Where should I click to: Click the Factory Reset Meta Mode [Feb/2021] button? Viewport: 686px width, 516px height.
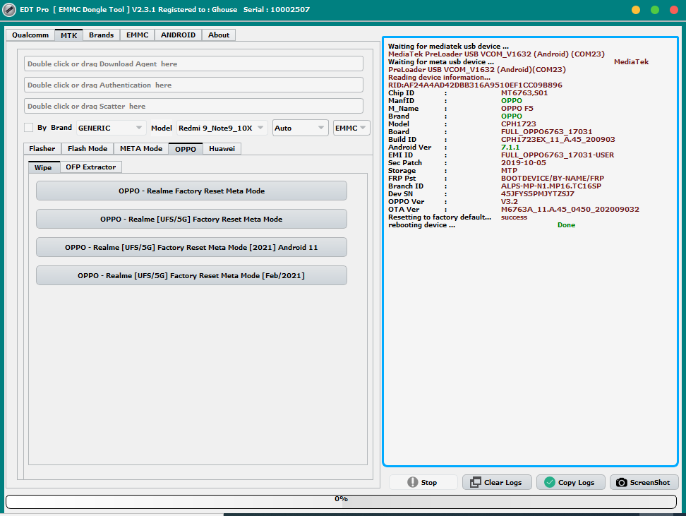[191, 275]
